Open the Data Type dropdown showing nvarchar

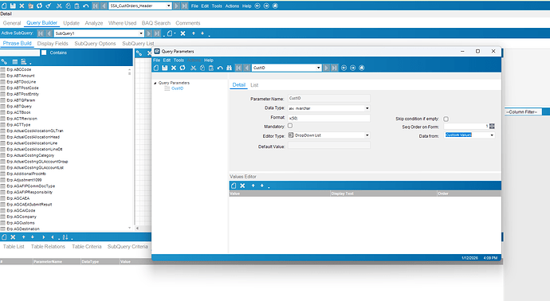367,108
